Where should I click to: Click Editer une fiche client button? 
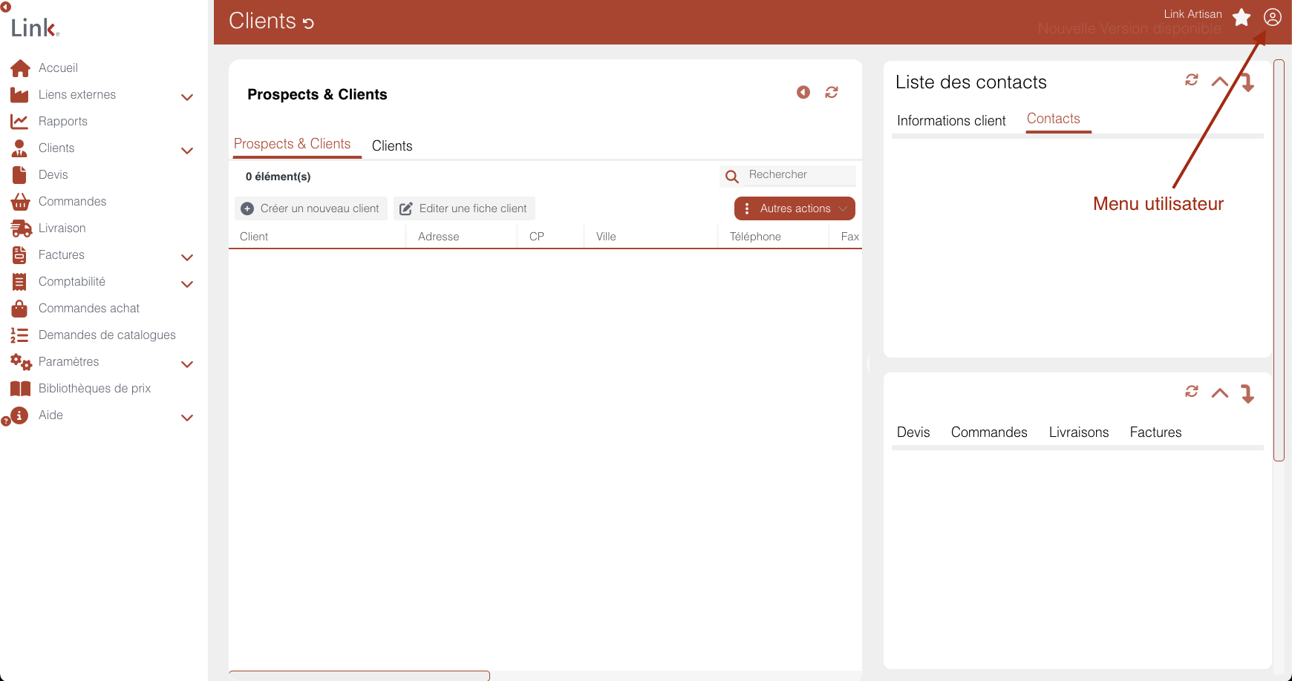[x=464, y=208]
